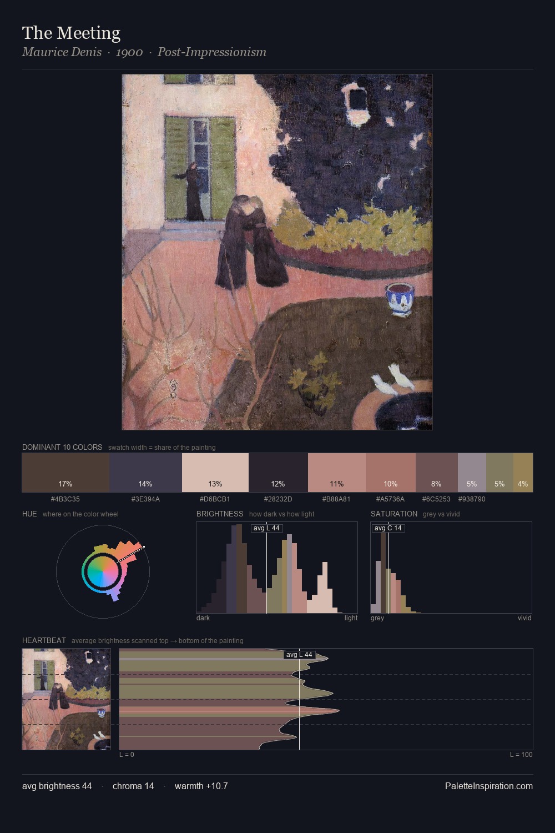Click the avg C 14 saturation label

[388, 528]
